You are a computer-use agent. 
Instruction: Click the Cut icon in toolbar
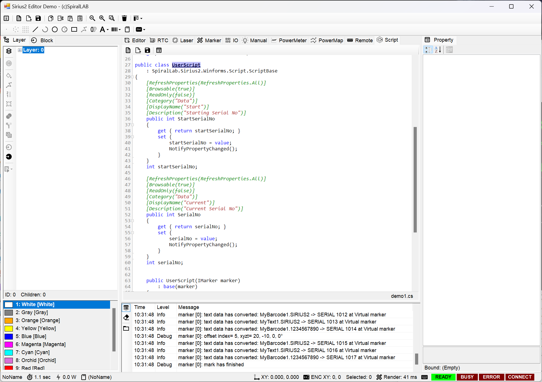coord(60,18)
